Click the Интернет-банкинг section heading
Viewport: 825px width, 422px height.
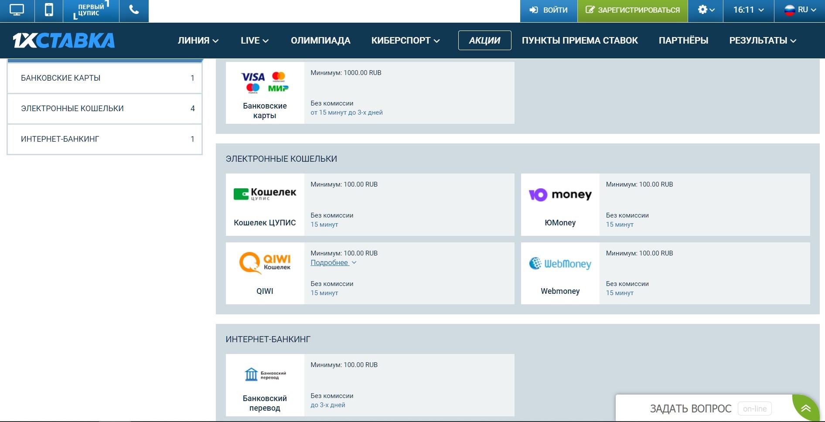tap(268, 339)
